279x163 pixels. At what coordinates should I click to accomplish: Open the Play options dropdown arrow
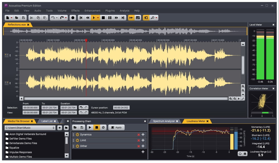tap(98, 18)
